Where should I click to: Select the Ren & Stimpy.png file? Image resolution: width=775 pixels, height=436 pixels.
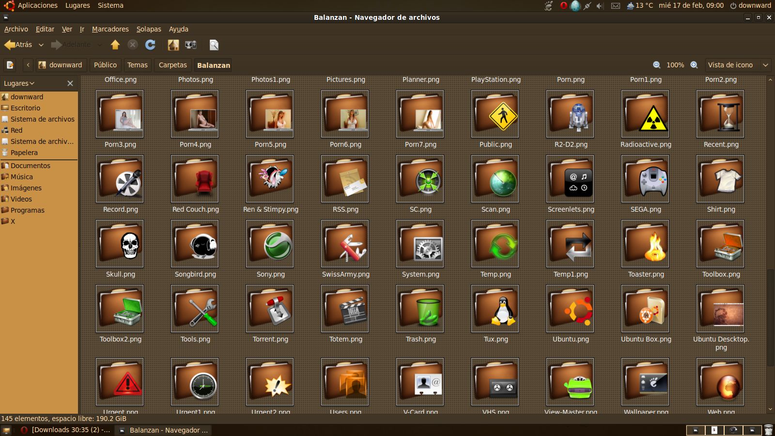tap(270, 179)
